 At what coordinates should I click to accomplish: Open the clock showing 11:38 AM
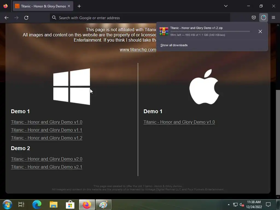pos(254,205)
